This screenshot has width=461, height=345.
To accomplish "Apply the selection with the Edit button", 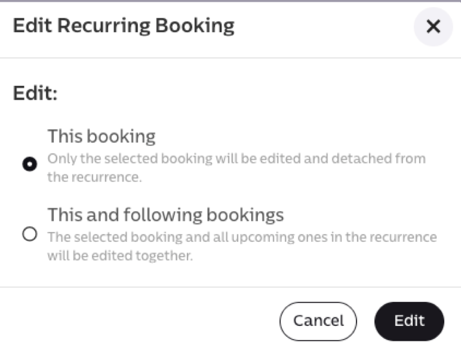I will click(409, 321).
